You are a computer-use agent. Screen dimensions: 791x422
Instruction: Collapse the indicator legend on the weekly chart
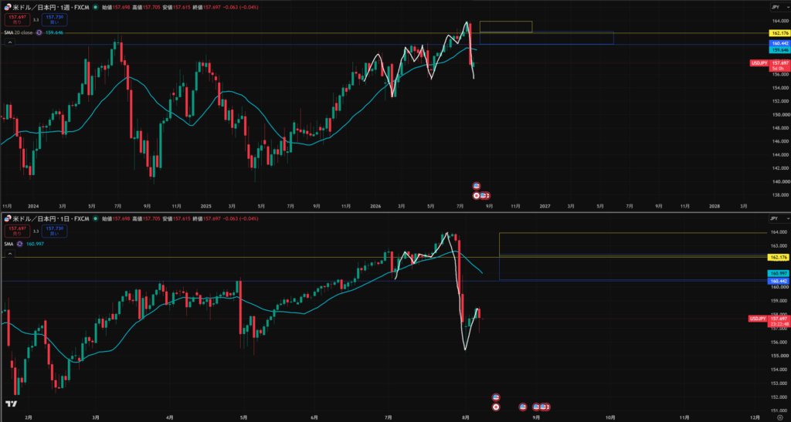pyautogui.click(x=9, y=42)
